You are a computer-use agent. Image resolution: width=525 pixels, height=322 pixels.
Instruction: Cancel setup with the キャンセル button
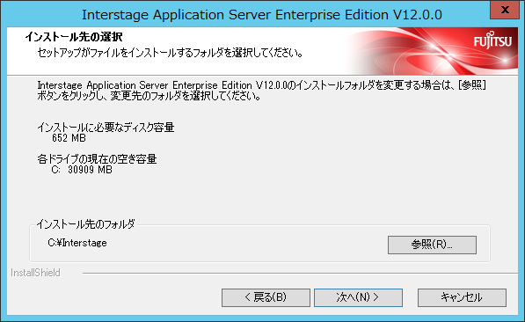pos(462,297)
